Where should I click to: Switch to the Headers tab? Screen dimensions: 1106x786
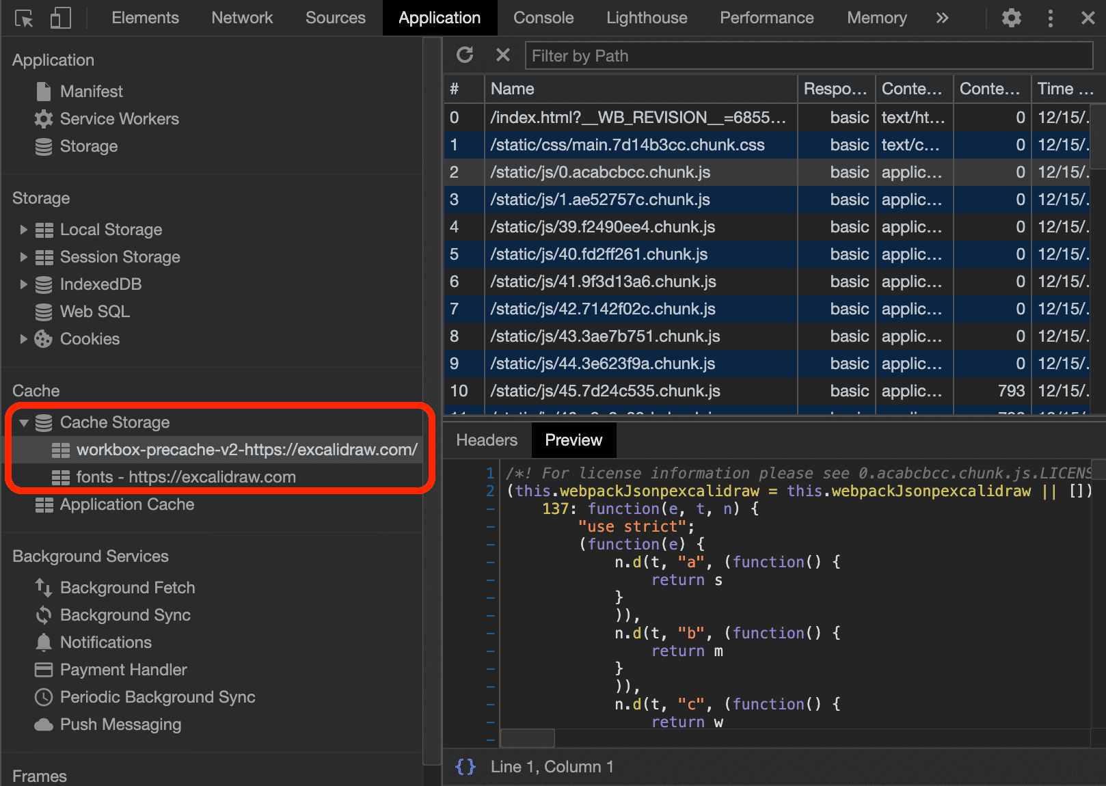click(486, 439)
